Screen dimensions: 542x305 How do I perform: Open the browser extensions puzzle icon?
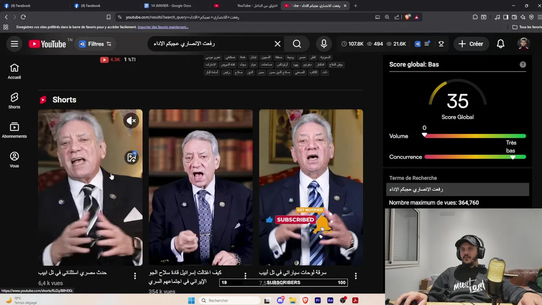click(475, 17)
